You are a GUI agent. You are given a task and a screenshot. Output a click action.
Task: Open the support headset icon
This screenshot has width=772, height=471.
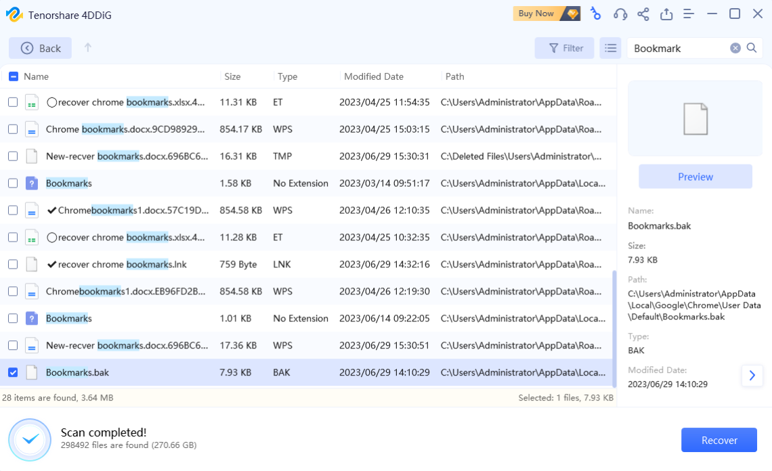click(x=620, y=14)
